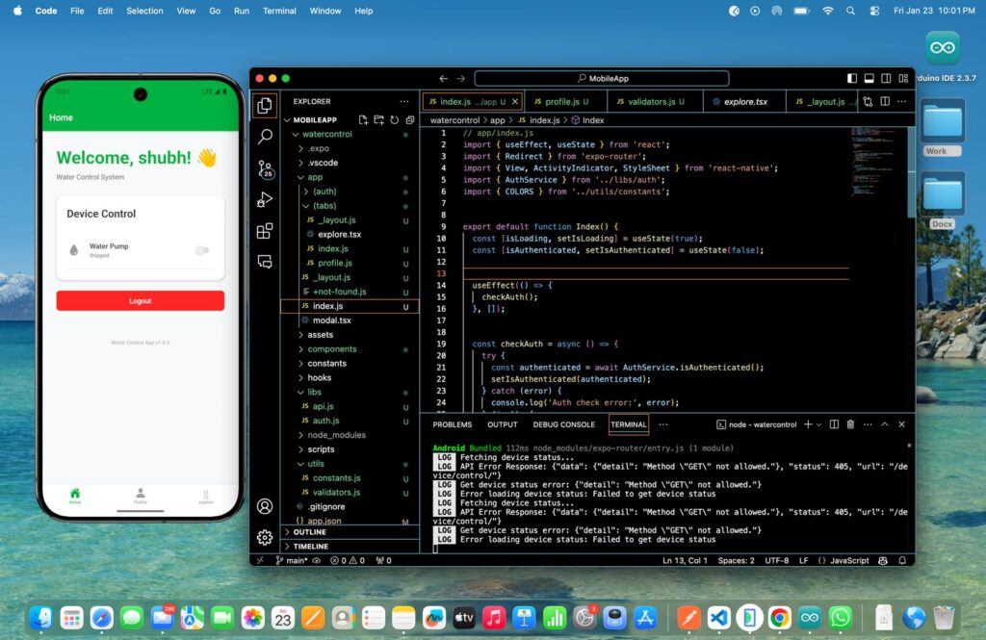Toggle the Water Pump switch
This screenshot has width=986, height=640.
(x=201, y=250)
